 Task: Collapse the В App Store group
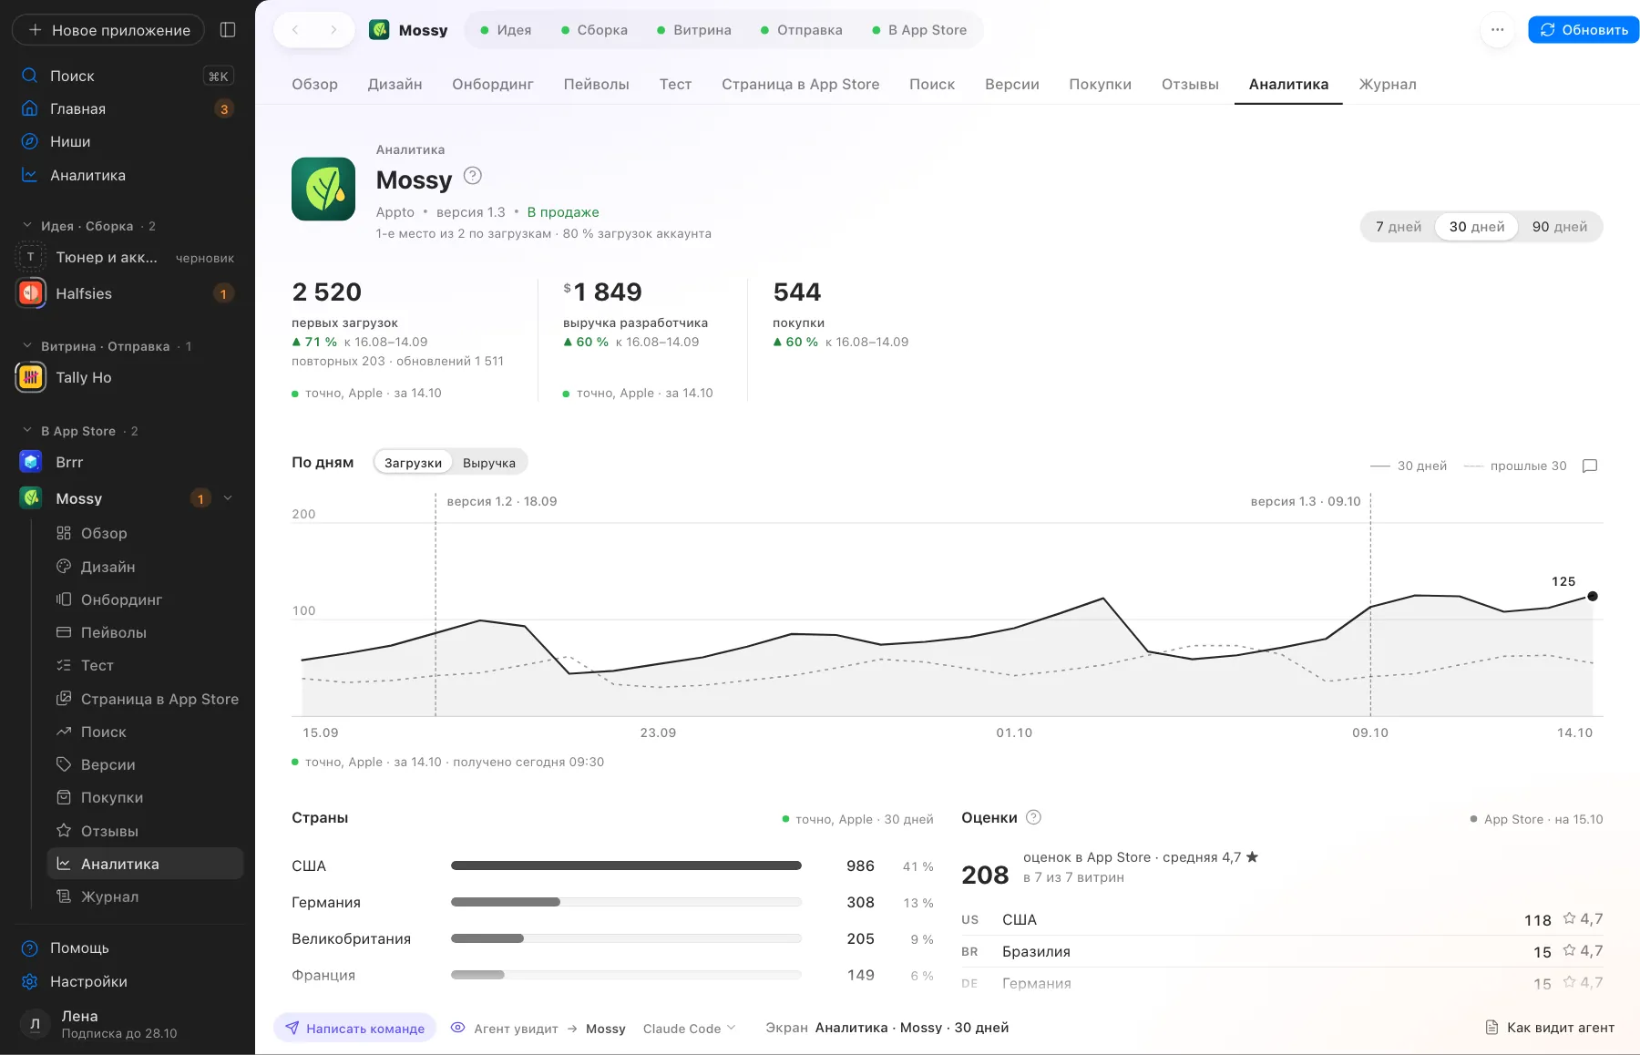[26, 430]
